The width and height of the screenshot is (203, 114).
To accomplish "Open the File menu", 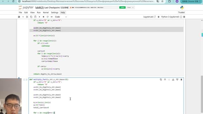I will pyautogui.click(x=20, y=13).
